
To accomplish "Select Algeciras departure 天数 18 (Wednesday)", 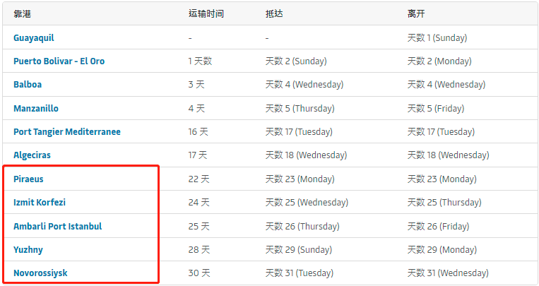I will (x=449, y=155).
